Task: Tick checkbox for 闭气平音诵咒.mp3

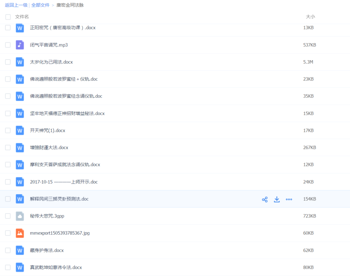Action: (8, 45)
